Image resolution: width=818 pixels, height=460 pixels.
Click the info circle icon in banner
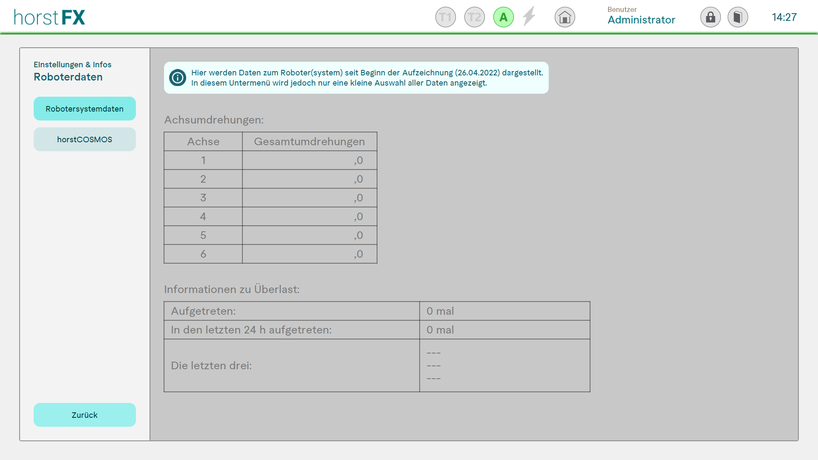[177, 78]
